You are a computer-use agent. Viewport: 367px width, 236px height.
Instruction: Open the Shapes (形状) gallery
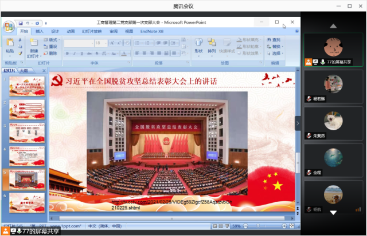pos(198,45)
